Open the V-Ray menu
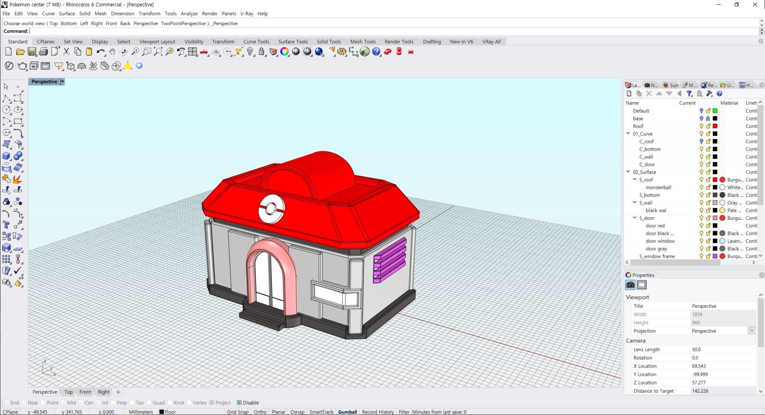This screenshot has width=765, height=415. pyautogui.click(x=247, y=14)
